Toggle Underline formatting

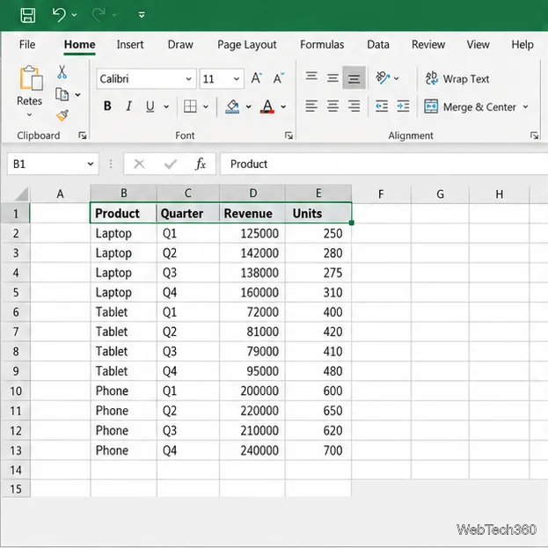[x=150, y=106]
